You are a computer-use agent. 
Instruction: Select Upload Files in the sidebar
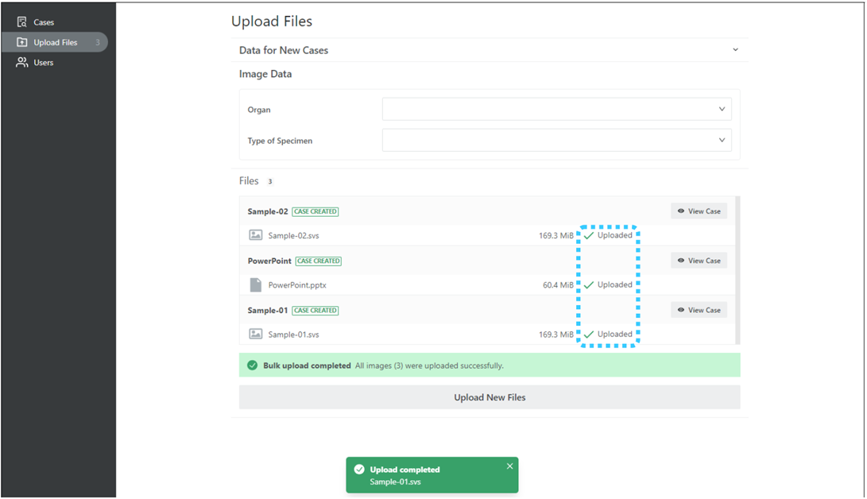(x=54, y=42)
